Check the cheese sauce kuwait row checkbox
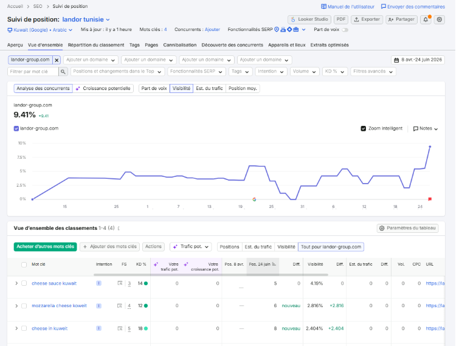The image size is (462, 346). 24,283
